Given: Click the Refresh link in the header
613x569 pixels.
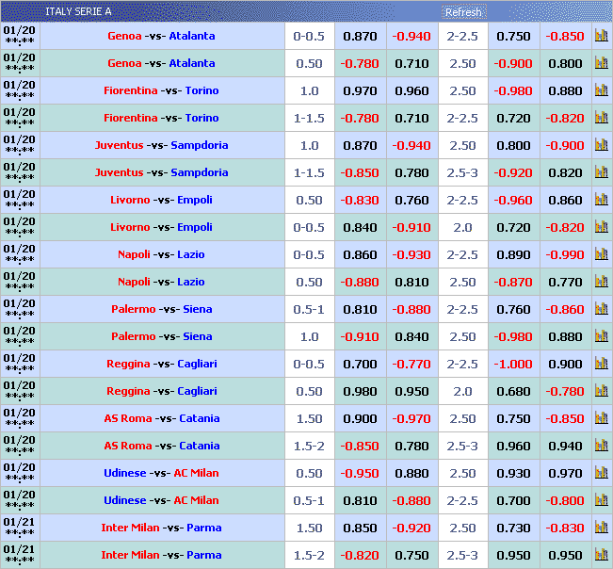Looking at the screenshot, I should (462, 12).
